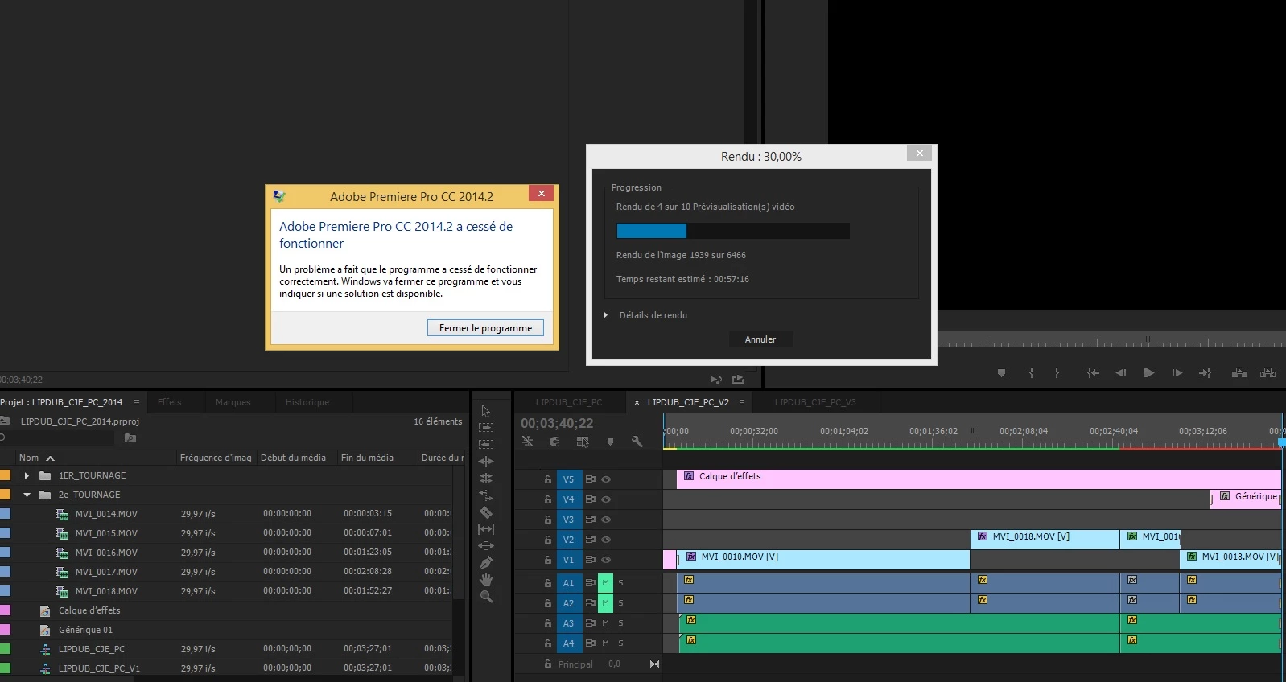Go to In point in program monitor
The height and width of the screenshot is (682, 1286).
click(x=1093, y=372)
